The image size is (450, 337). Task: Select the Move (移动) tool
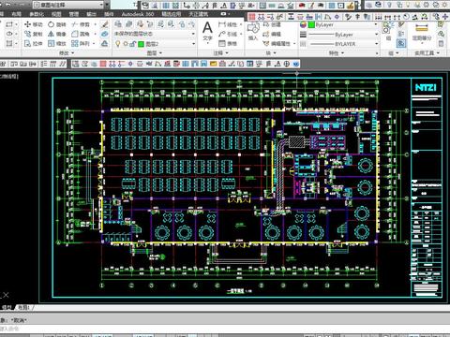point(33,24)
